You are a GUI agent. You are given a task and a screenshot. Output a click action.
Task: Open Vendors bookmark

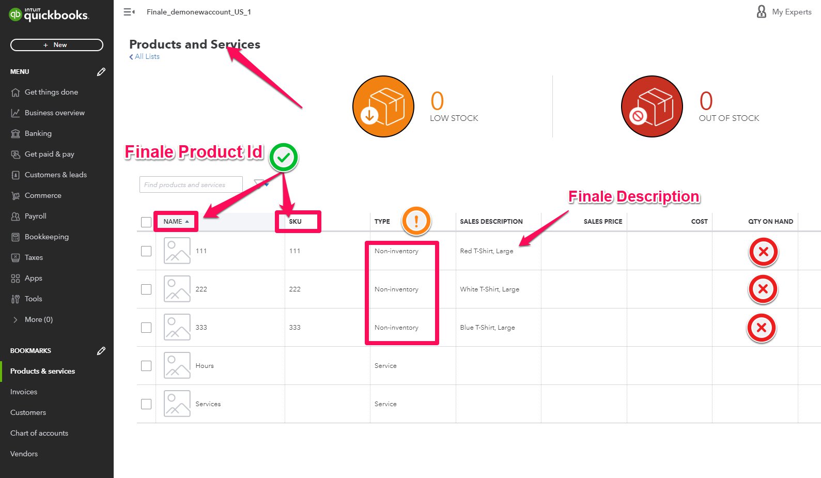point(24,454)
